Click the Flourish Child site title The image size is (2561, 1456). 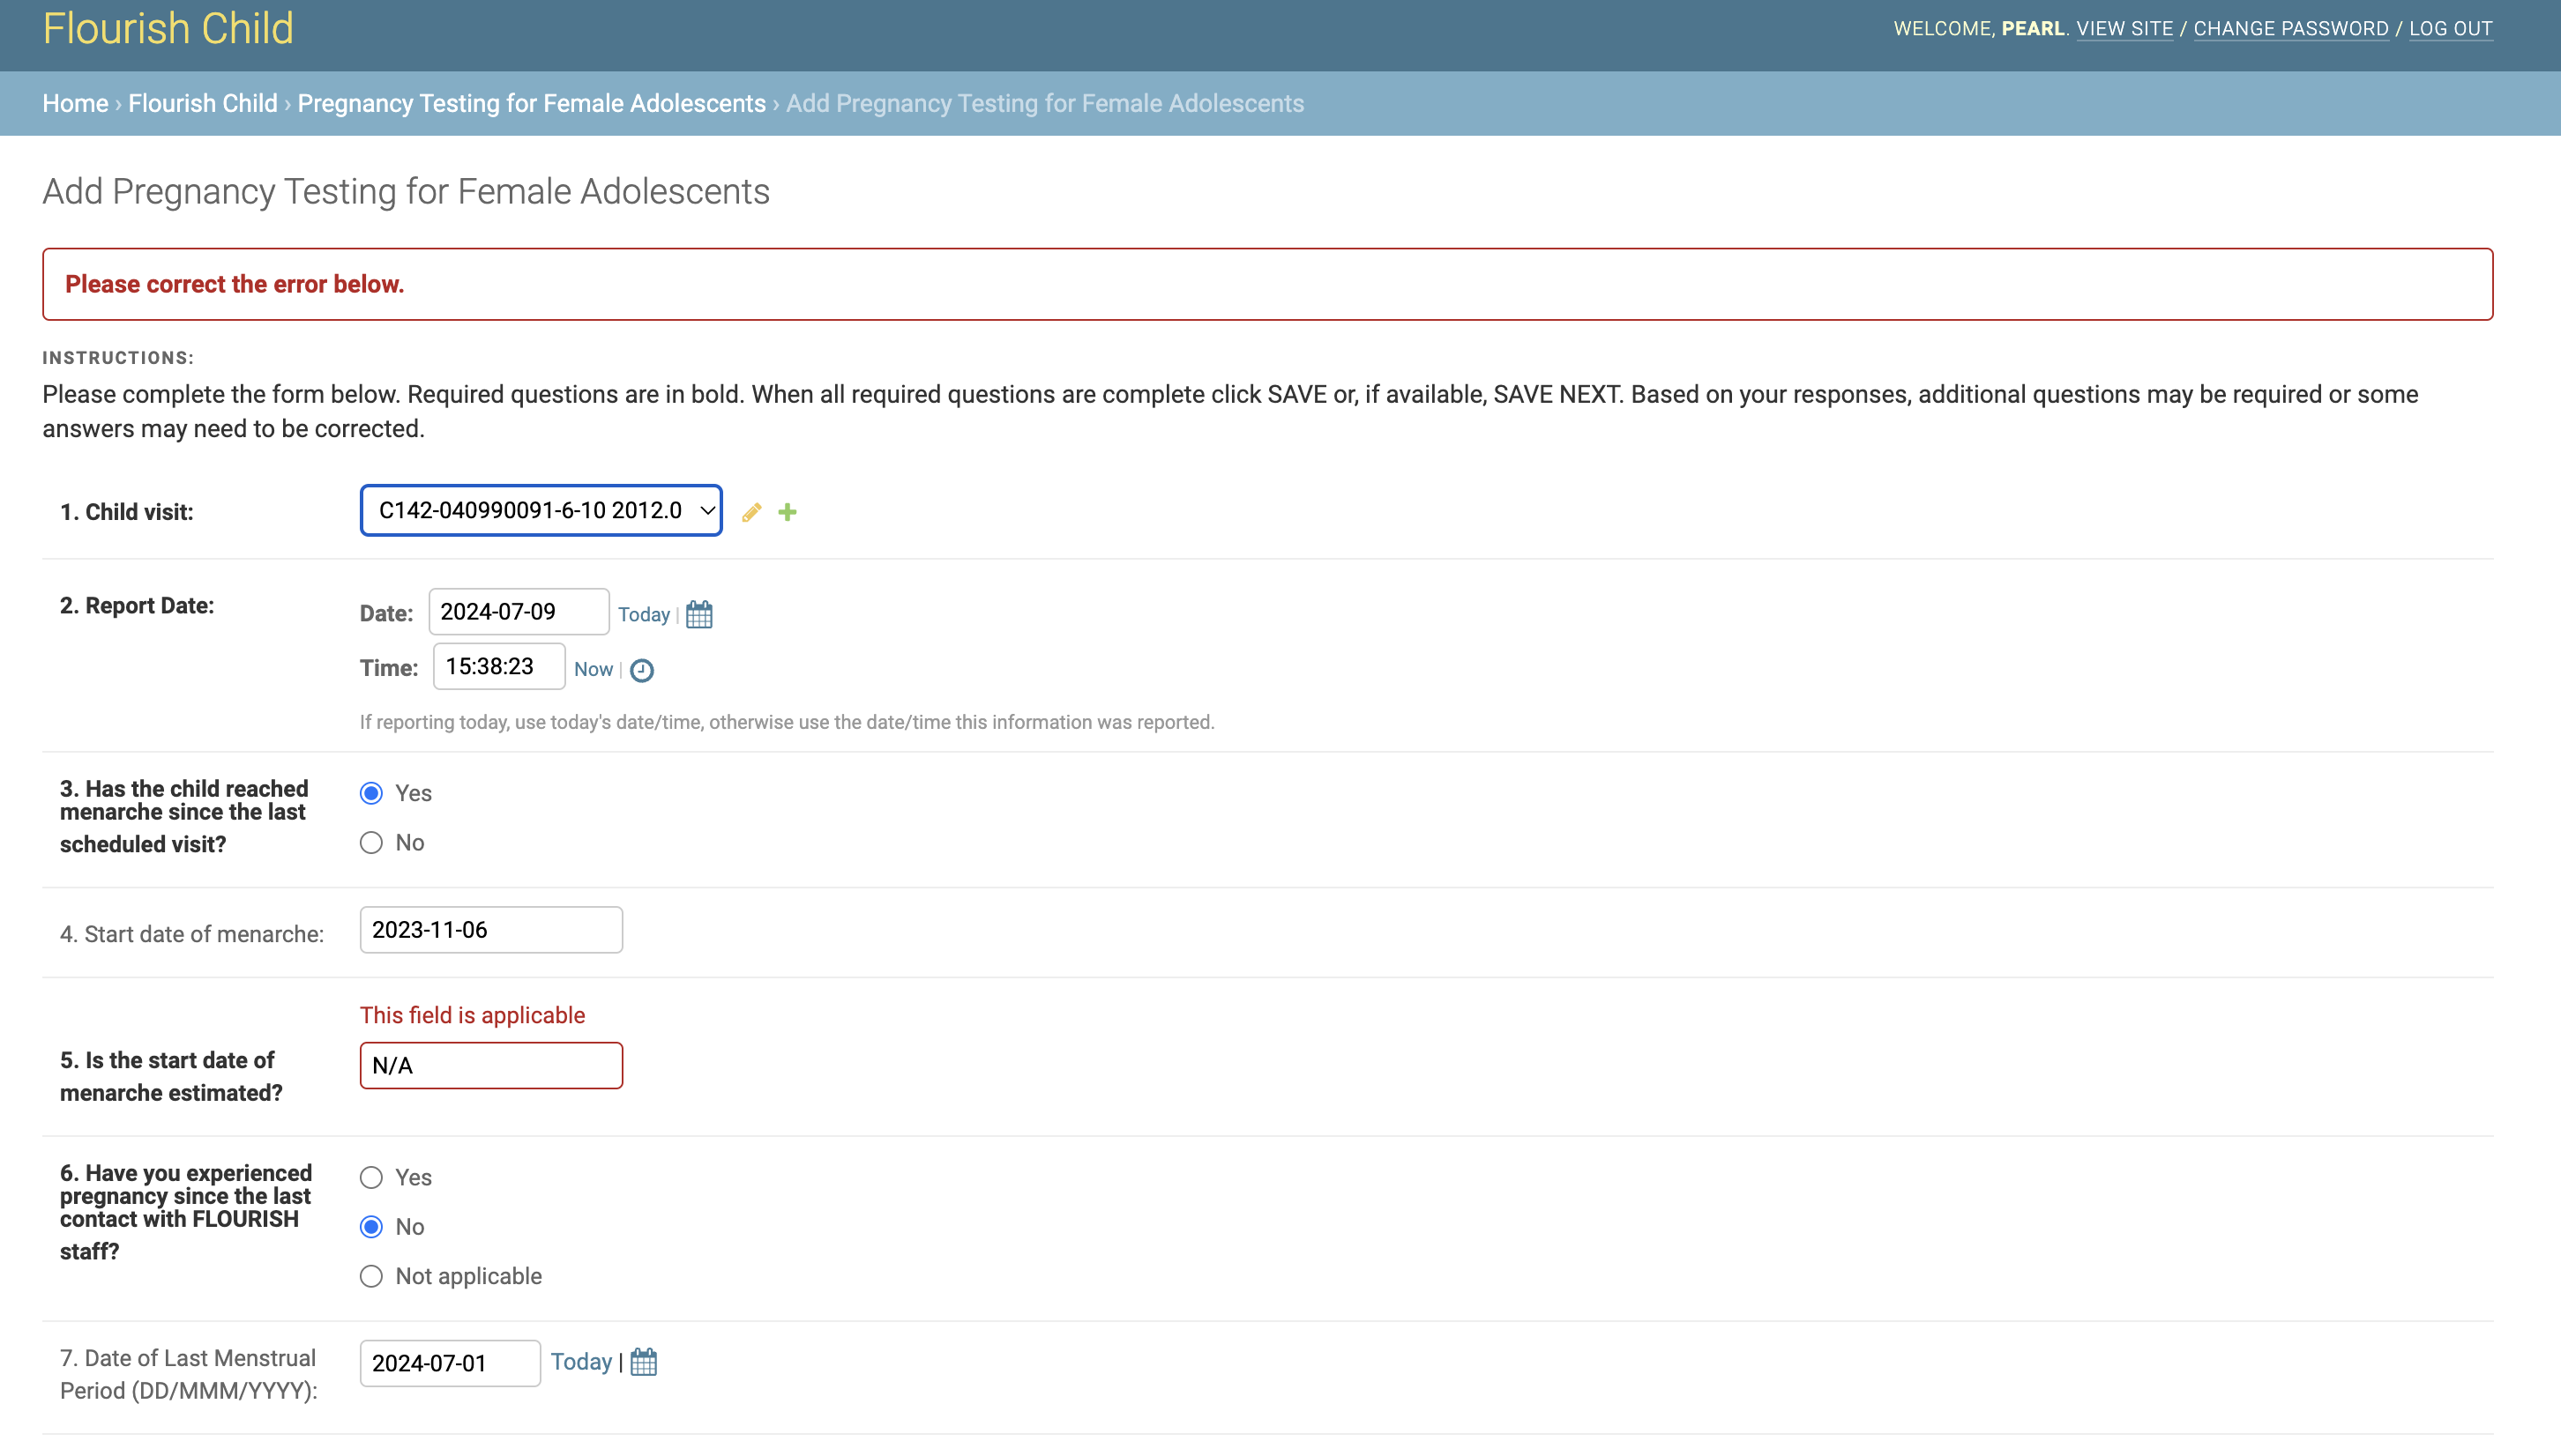[168, 28]
